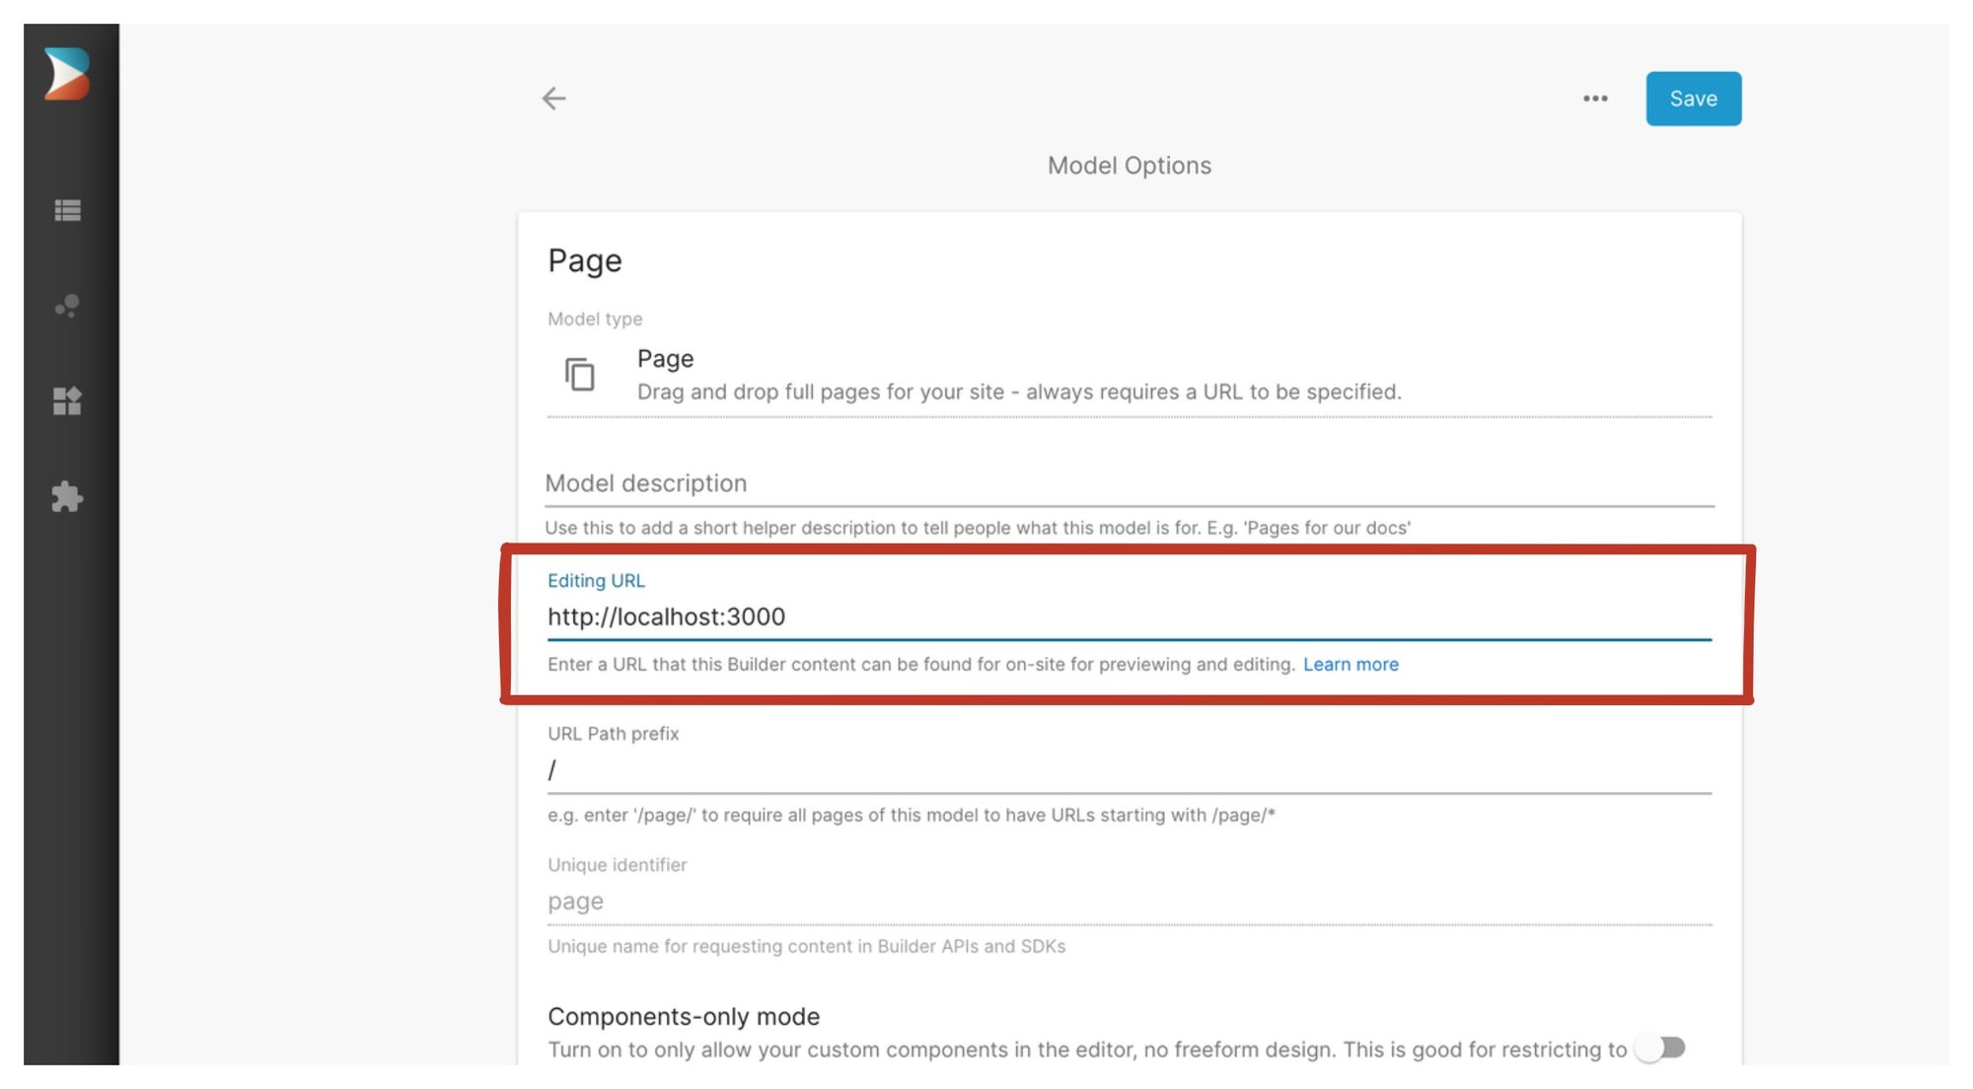The height and width of the screenshot is (1089, 1973).
Task: Click the Page model type pages icon
Action: coord(580,374)
